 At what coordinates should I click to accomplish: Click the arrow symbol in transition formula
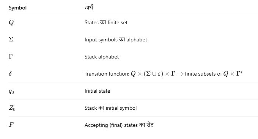click(180, 74)
